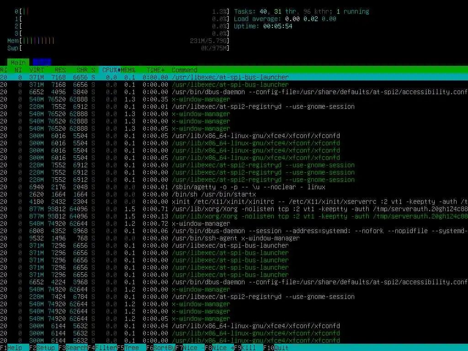Open F3 Search in the bottom bar
The width and height of the screenshot is (468, 351).
(73, 347)
